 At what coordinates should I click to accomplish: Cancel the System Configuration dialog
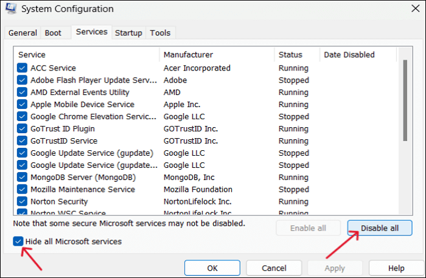[x=274, y=268]
